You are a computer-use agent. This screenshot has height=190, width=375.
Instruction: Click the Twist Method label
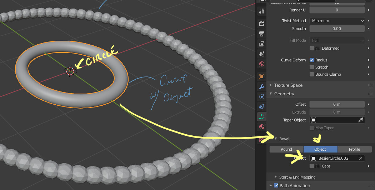(294, 21)
